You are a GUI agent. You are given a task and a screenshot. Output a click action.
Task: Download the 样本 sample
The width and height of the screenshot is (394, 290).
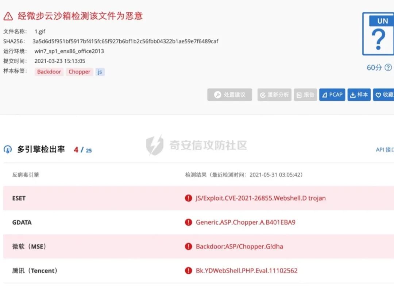pyautogui.click(x=359, y=95)
